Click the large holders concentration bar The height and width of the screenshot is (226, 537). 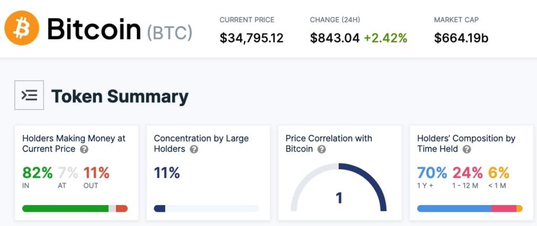206,209
